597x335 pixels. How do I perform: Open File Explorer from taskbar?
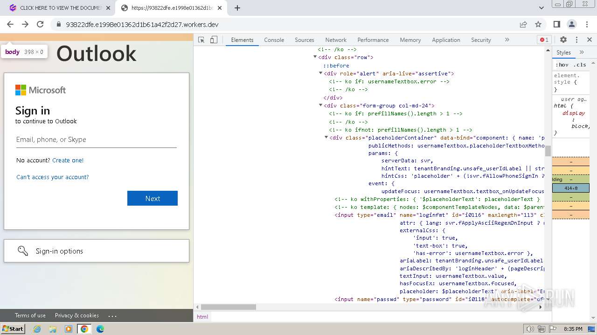(x=53, y=329)
